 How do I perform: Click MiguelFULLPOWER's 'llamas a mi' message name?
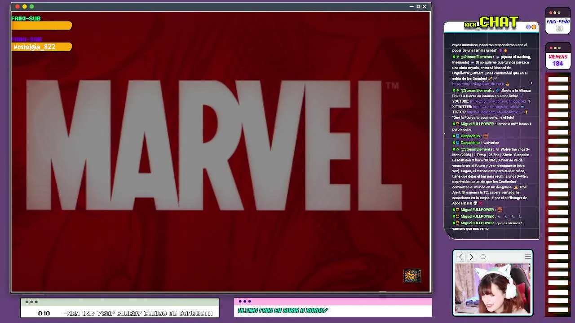(477, 124)
